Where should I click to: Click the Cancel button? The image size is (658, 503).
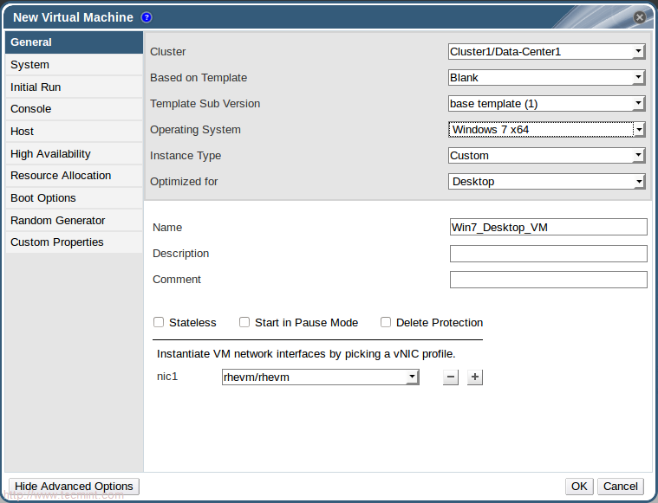pyautogui.click(x=621, y=487)
